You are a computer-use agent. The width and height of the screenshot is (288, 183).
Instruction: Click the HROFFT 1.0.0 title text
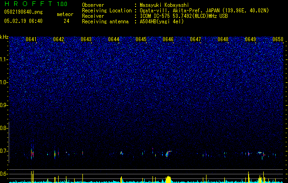[x=36, y=4]
